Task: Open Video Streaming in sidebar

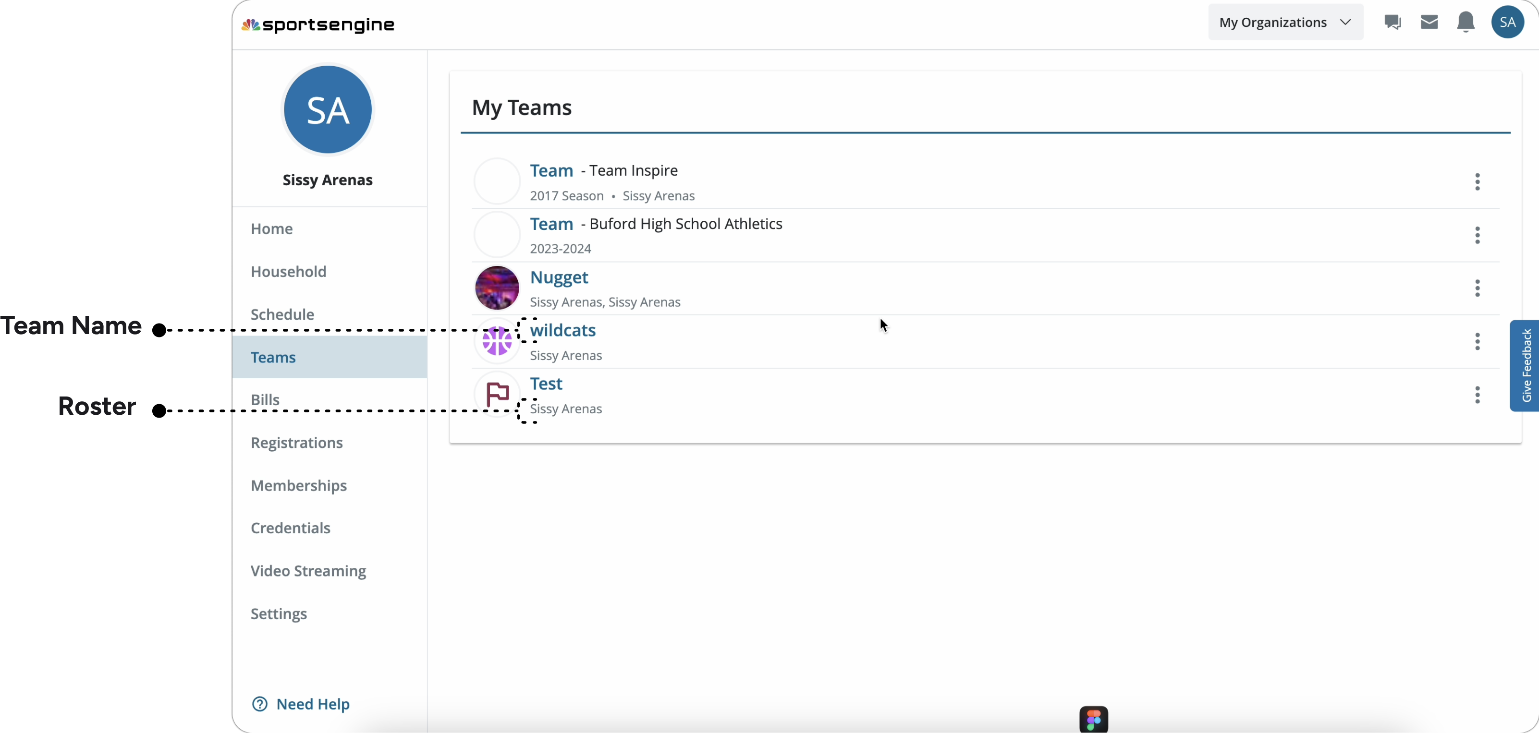Action: coord(308,571)
